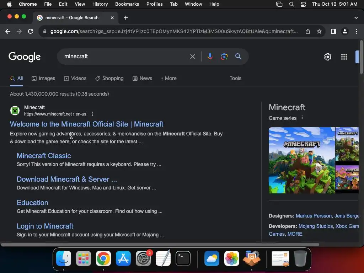364x273 pixels.
Task: Expand the tab search chevron
Action: tap(356, 18)
